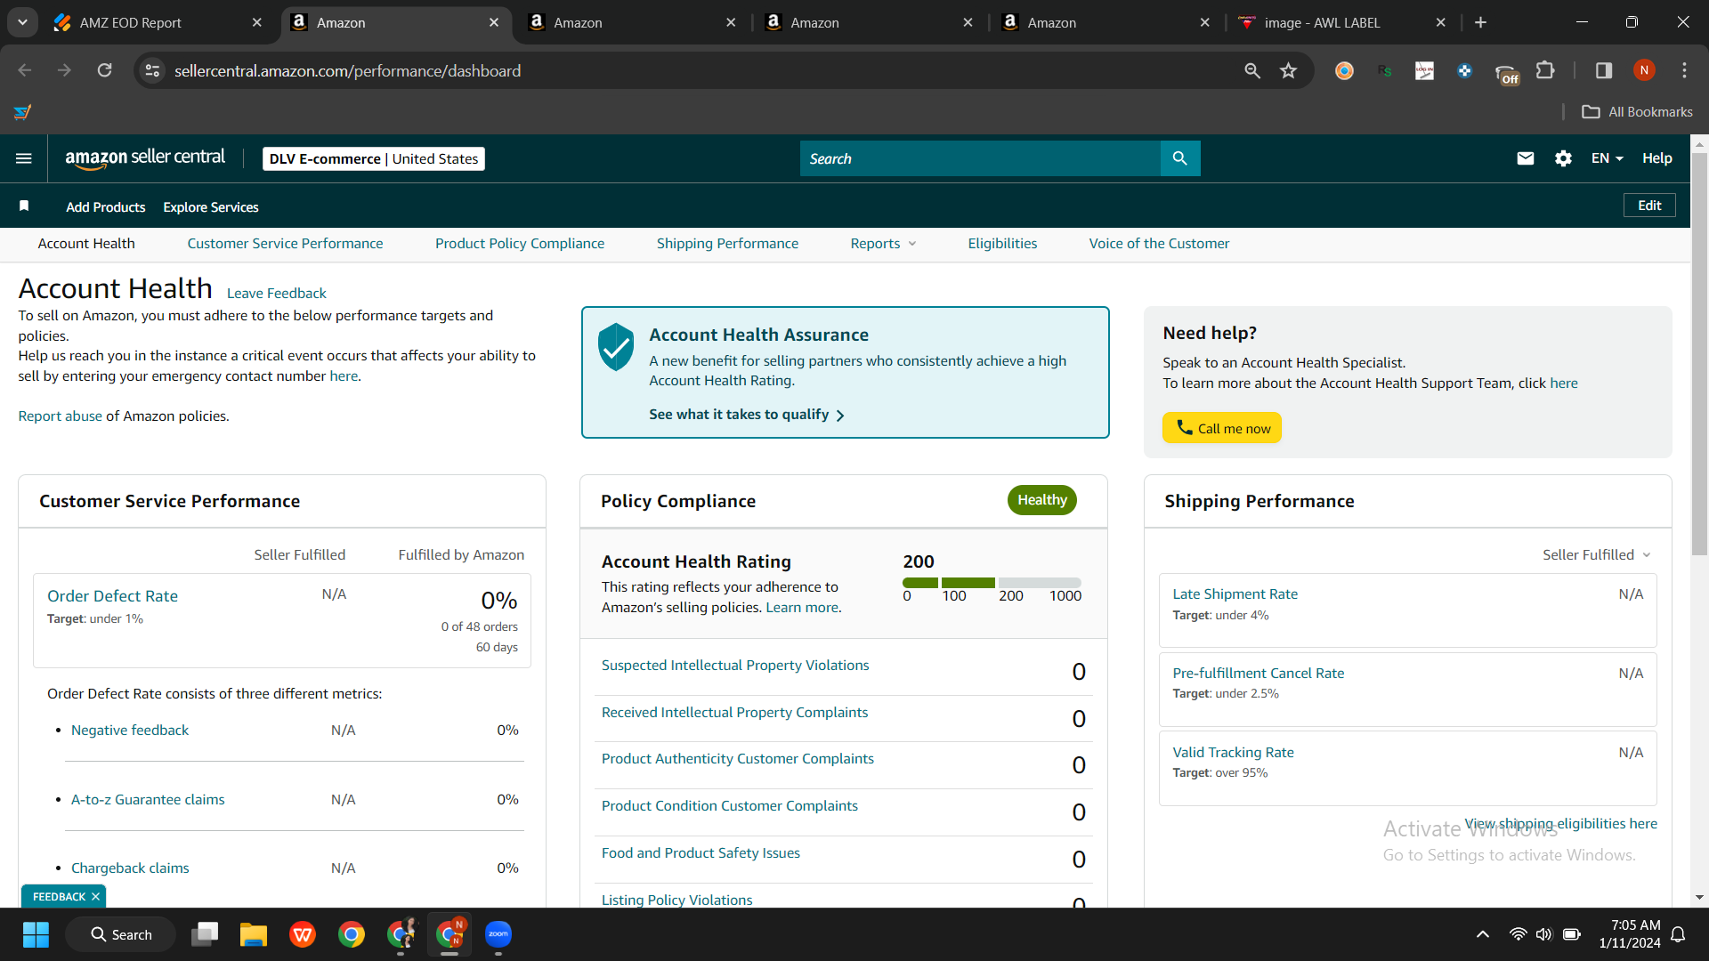Click the browser address bar URL
The width and height of the screenshot is (1709, 961).
point(347,70)
